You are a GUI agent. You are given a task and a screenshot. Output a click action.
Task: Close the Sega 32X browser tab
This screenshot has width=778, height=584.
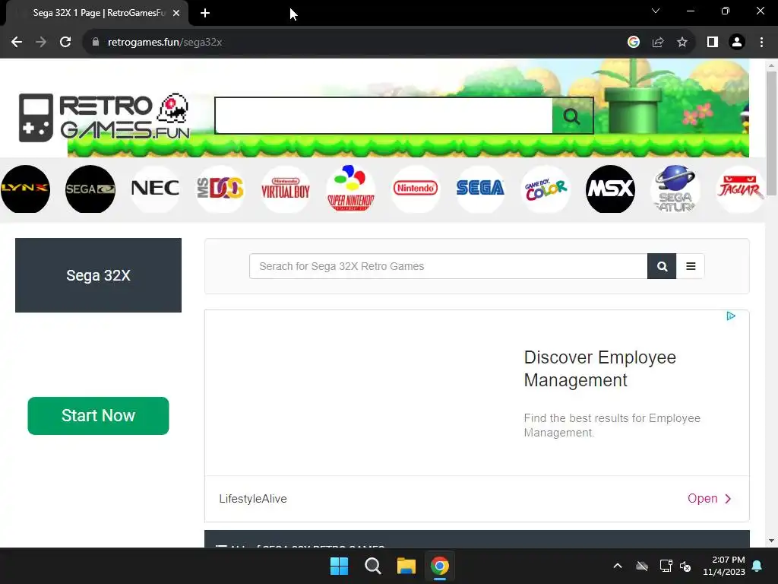coord(176,13)
